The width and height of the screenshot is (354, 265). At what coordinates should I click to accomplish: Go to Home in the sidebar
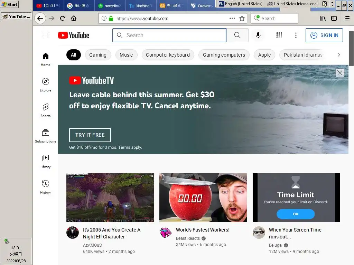pos(46,59)
